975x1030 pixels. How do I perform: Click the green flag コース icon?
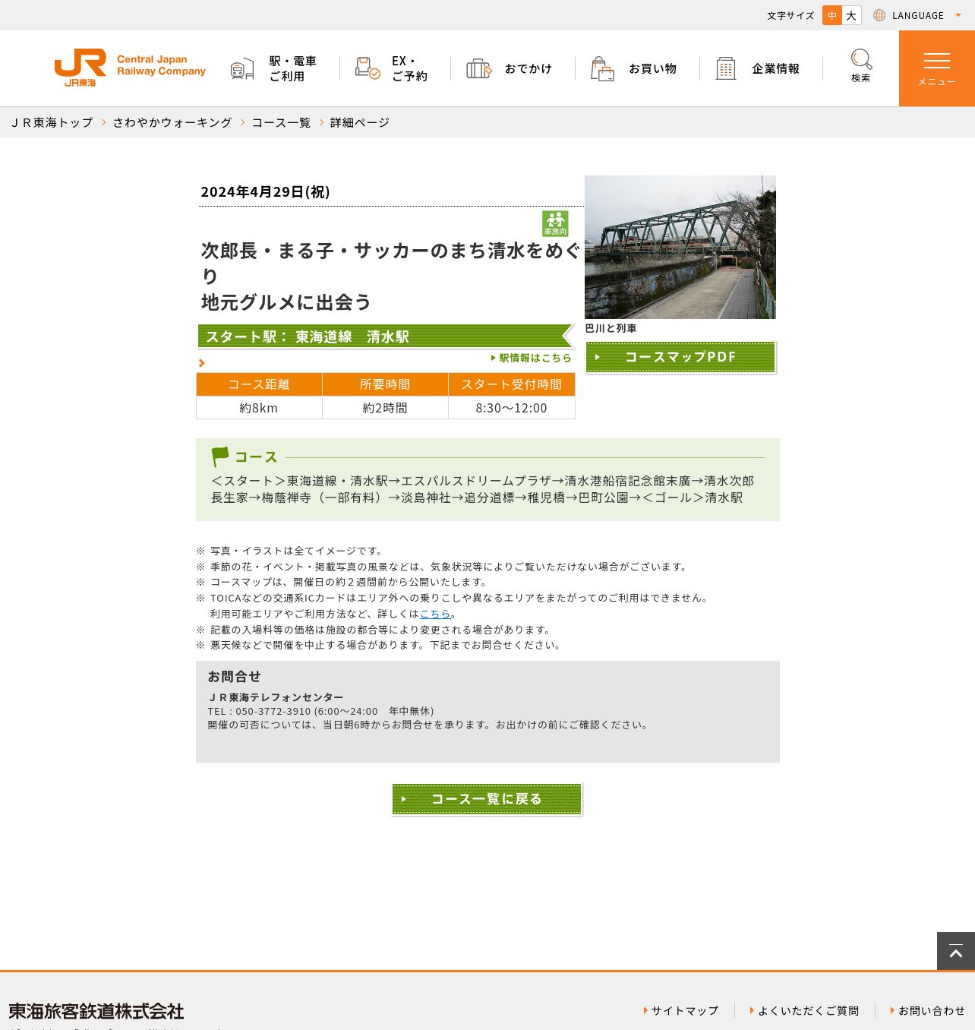[x=220, y=457]
